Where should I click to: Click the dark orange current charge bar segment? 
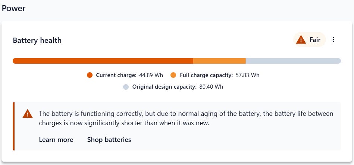click(x=103, y=61)
